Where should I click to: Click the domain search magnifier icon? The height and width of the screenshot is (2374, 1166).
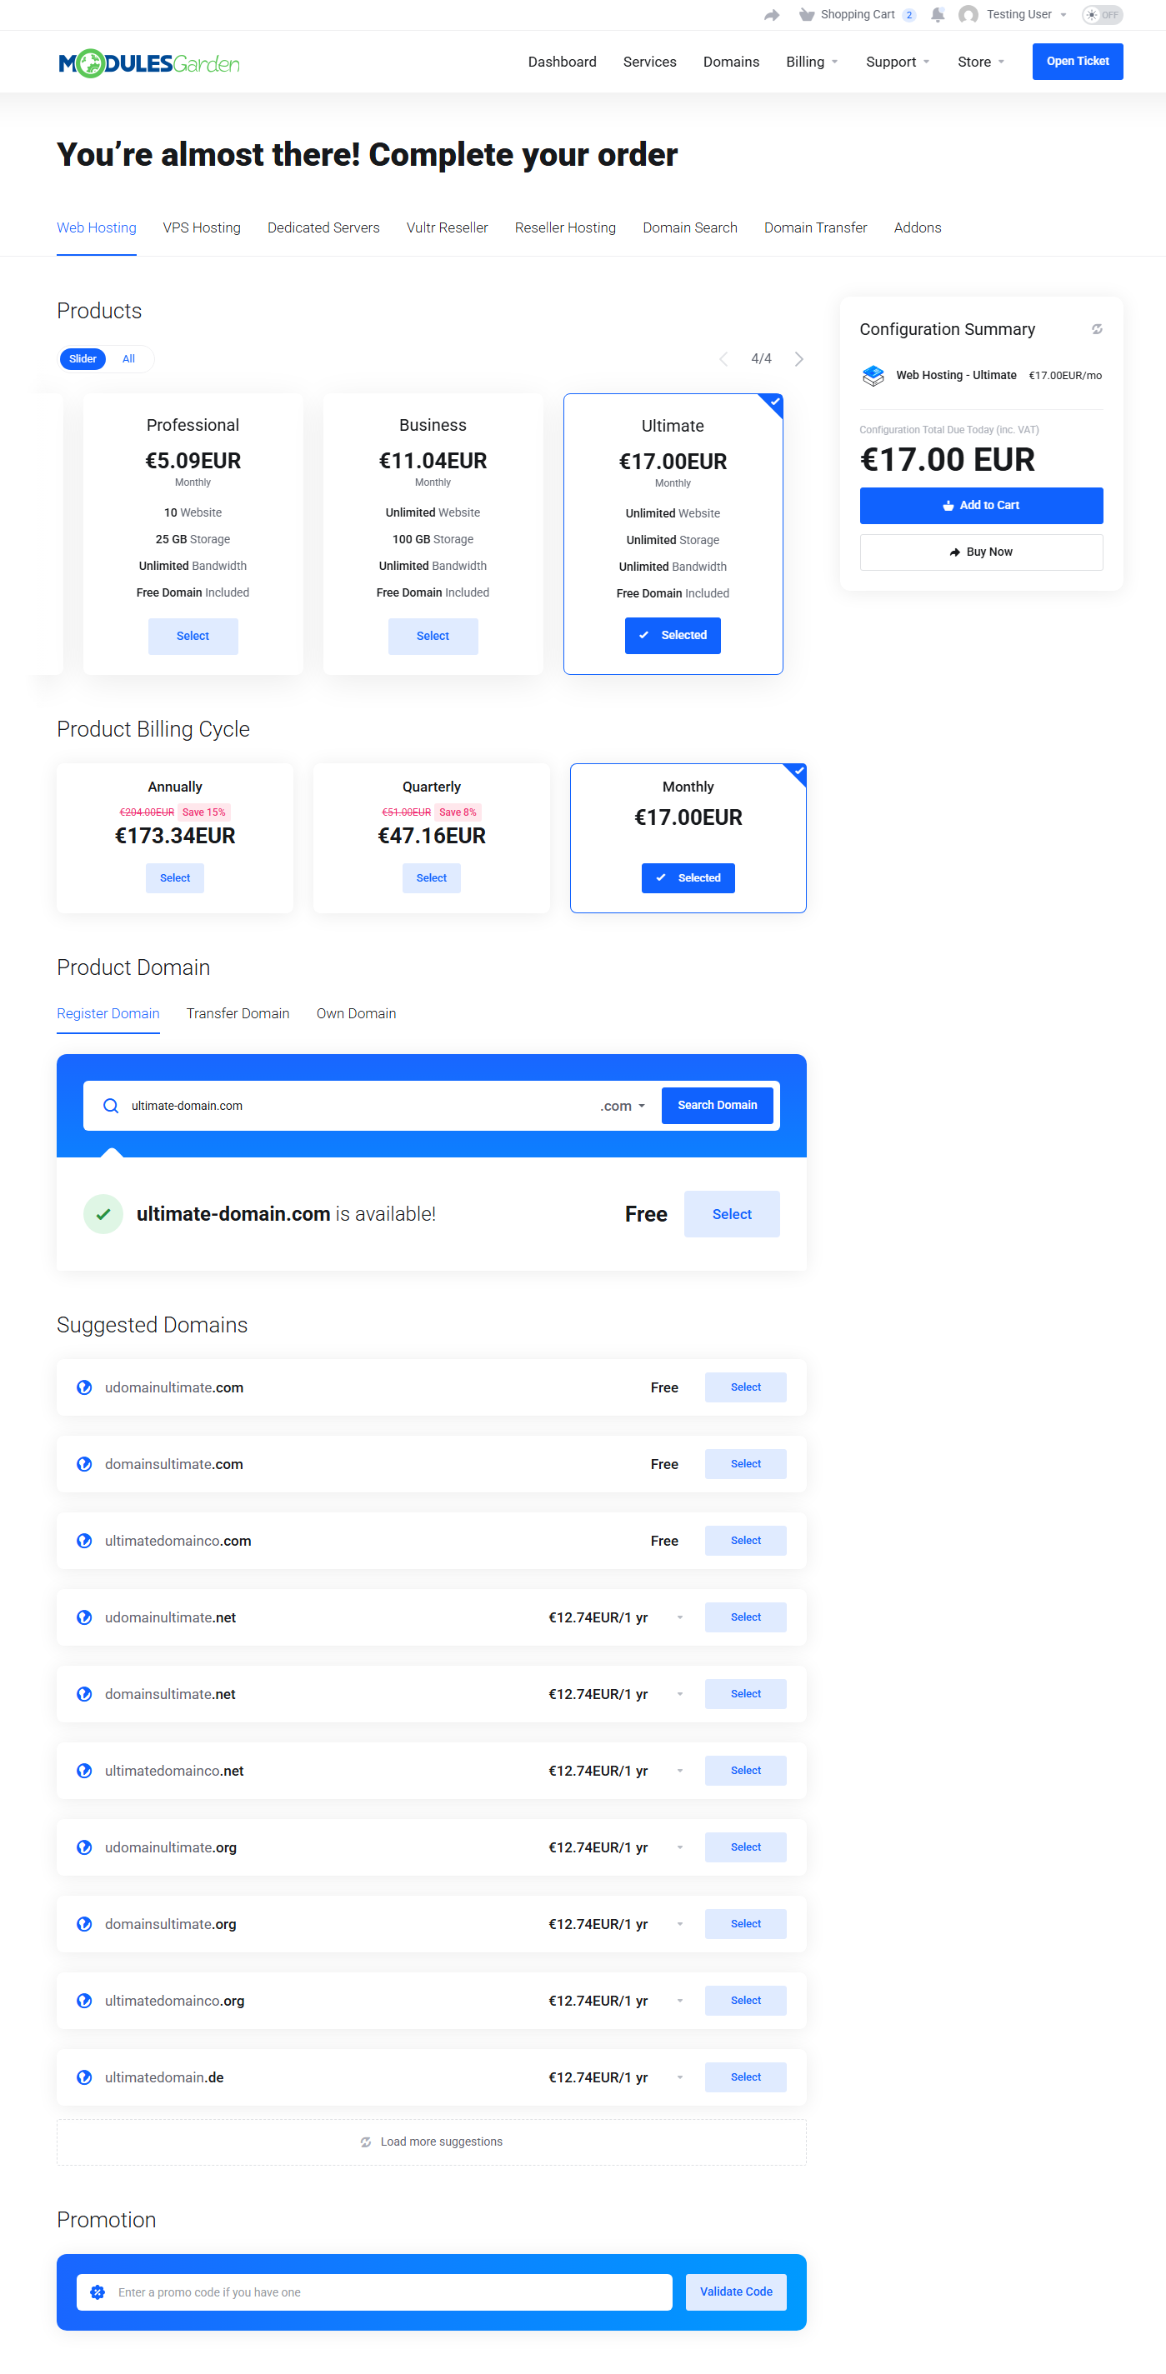(111, 1106)
